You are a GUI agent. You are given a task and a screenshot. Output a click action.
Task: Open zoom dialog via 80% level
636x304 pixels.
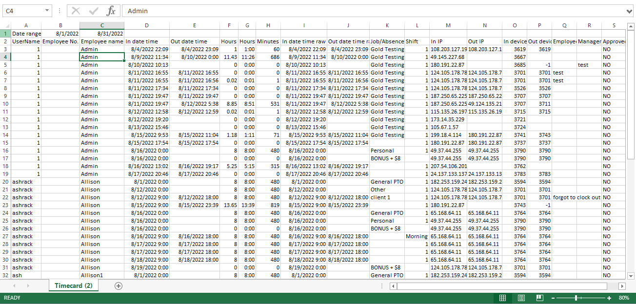click(x=624, y=298)
